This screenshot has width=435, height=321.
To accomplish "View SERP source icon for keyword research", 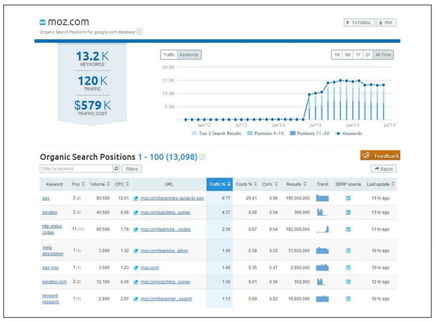I will point(348,299).
